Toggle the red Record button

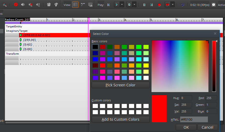pyautogui.click(x=159, y=5)
